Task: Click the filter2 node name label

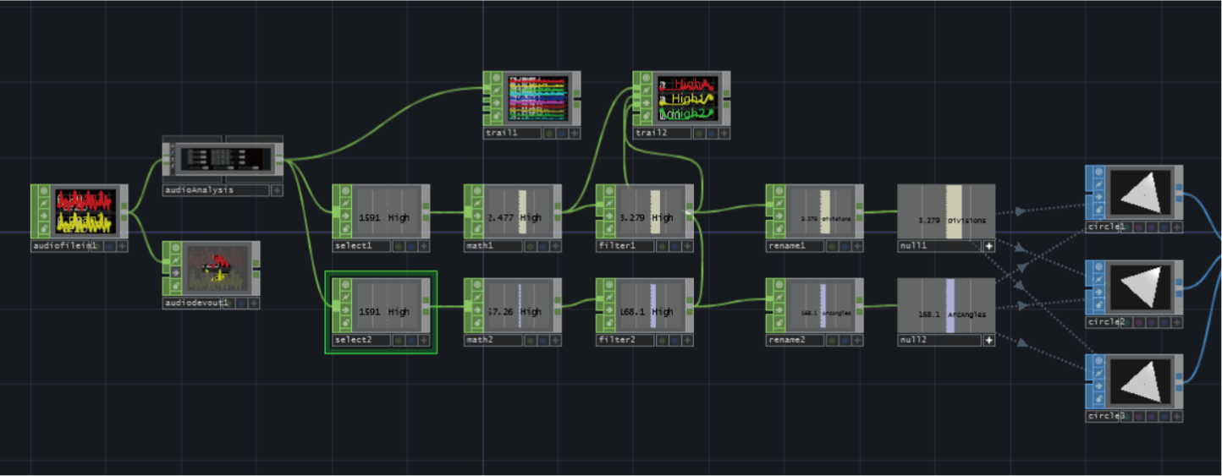Action: point(614,340)
